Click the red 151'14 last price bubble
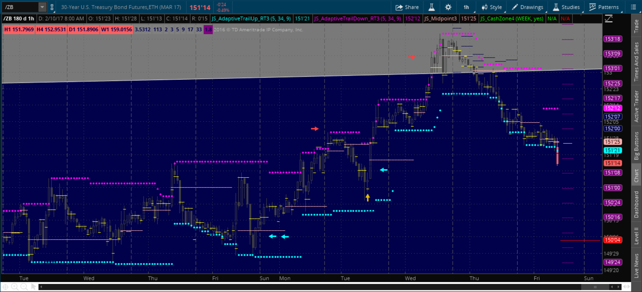Viewport: 642px width, 292px height. [612, 163]
